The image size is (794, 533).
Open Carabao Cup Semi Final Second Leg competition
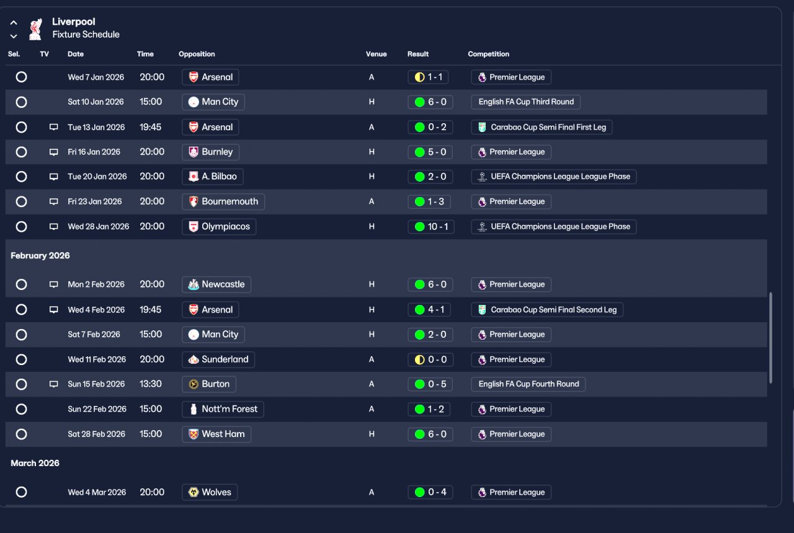547,310
